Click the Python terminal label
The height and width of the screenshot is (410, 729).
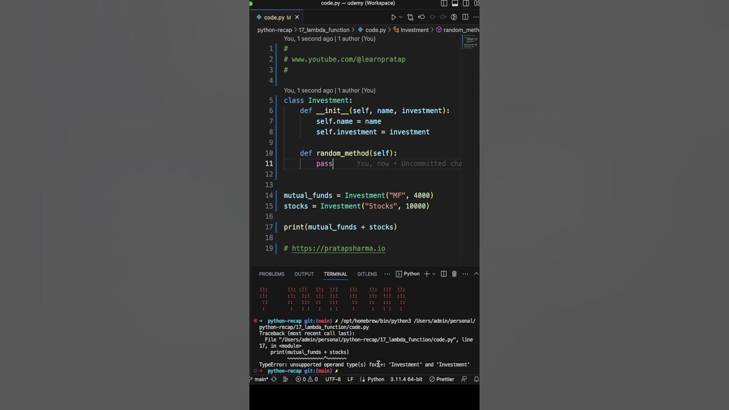pos(408,274)
